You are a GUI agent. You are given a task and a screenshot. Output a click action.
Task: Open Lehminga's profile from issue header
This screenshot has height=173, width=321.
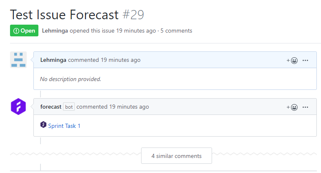pyautogui.click(x=55, y=31)
